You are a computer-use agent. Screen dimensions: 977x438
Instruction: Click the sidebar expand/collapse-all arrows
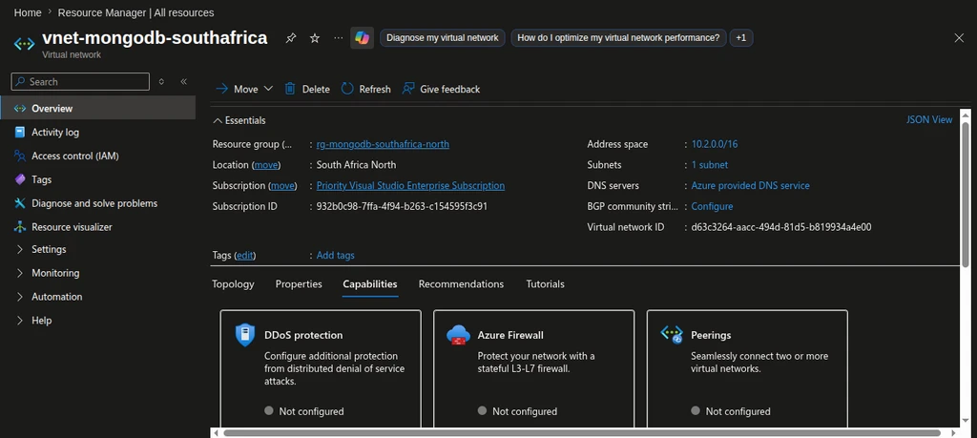(161, 82)
